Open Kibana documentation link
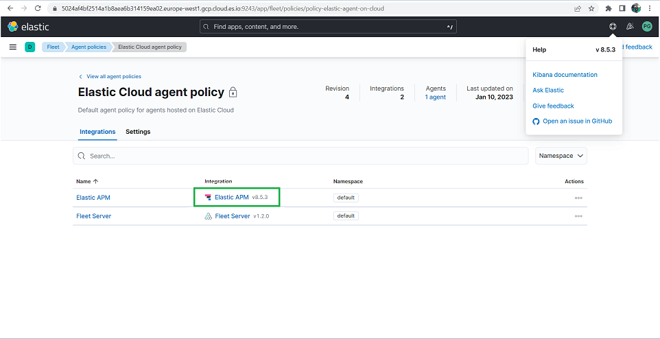Image resolution: width=660 pixels, height=339 pixels. 565,75
